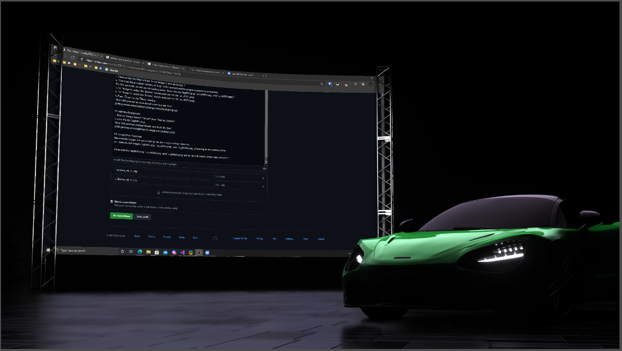Open the Mail app from the taskbar
The height and width of the screenshot is (351, 622).
[165, 252]
